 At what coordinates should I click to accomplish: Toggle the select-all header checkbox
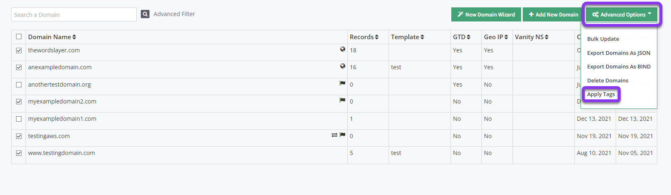19,37
